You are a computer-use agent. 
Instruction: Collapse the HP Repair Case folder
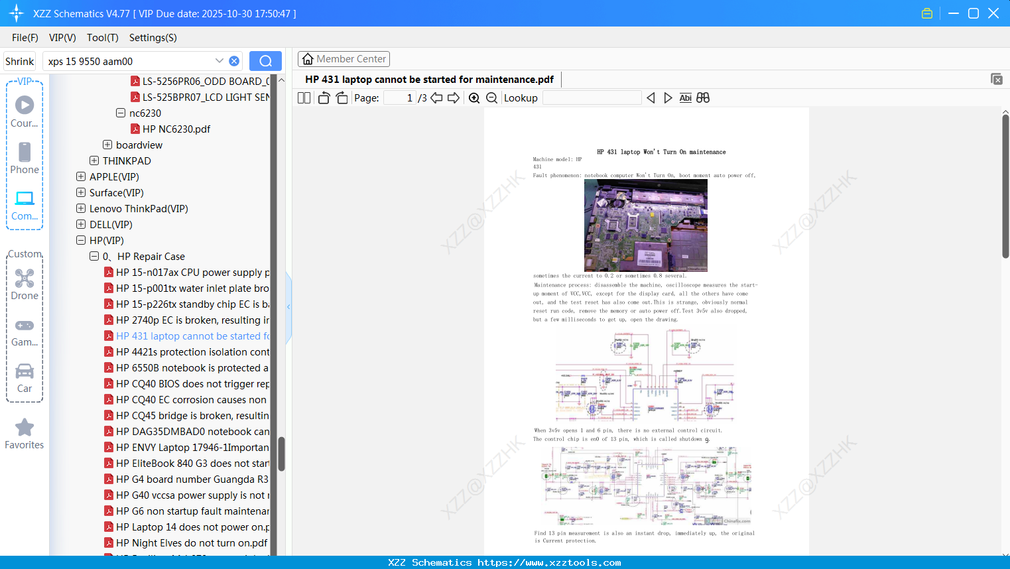(94, 256)
